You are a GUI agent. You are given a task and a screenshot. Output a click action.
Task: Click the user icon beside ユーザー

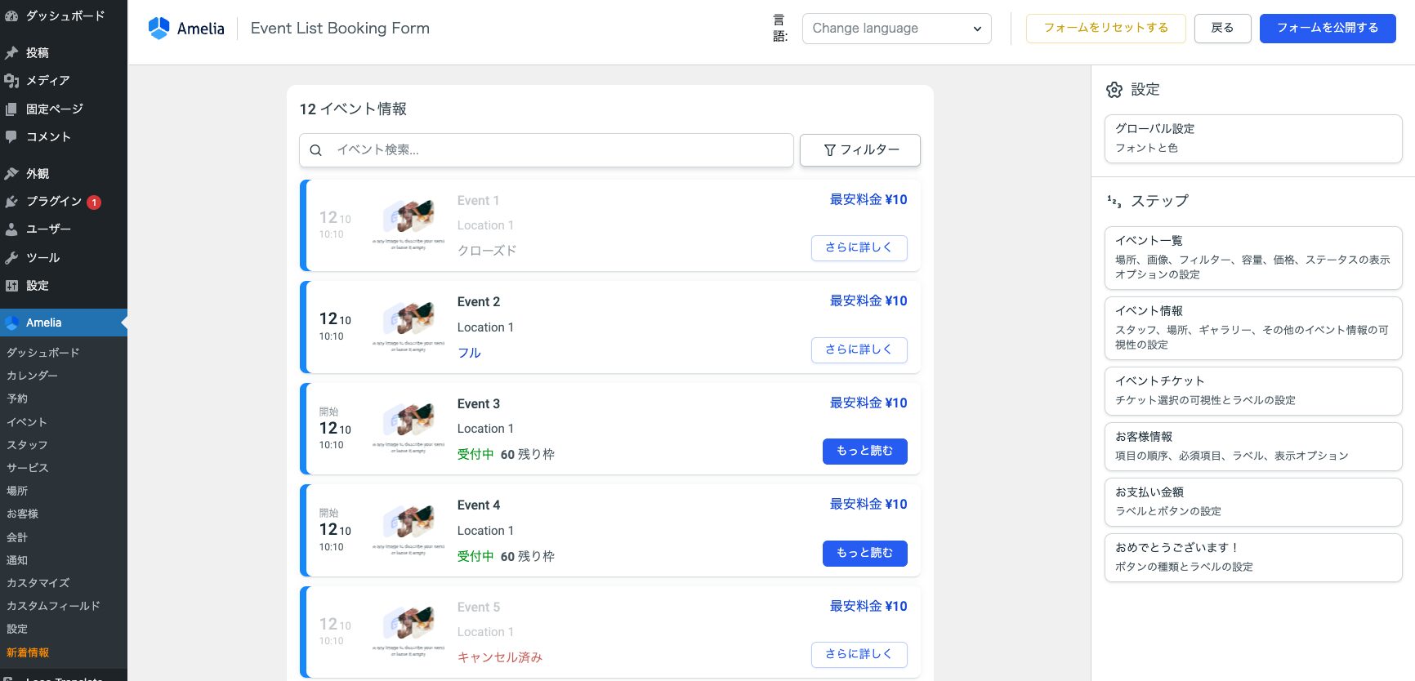coord(11,229)
